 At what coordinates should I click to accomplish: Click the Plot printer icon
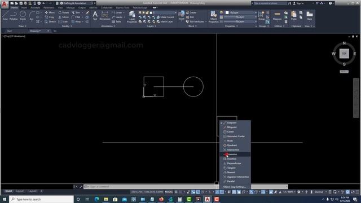pyautogui.click(x=39, y=3)
